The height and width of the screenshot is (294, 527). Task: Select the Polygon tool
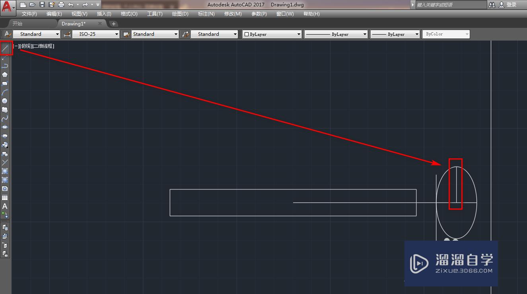(x=5, y=75)
